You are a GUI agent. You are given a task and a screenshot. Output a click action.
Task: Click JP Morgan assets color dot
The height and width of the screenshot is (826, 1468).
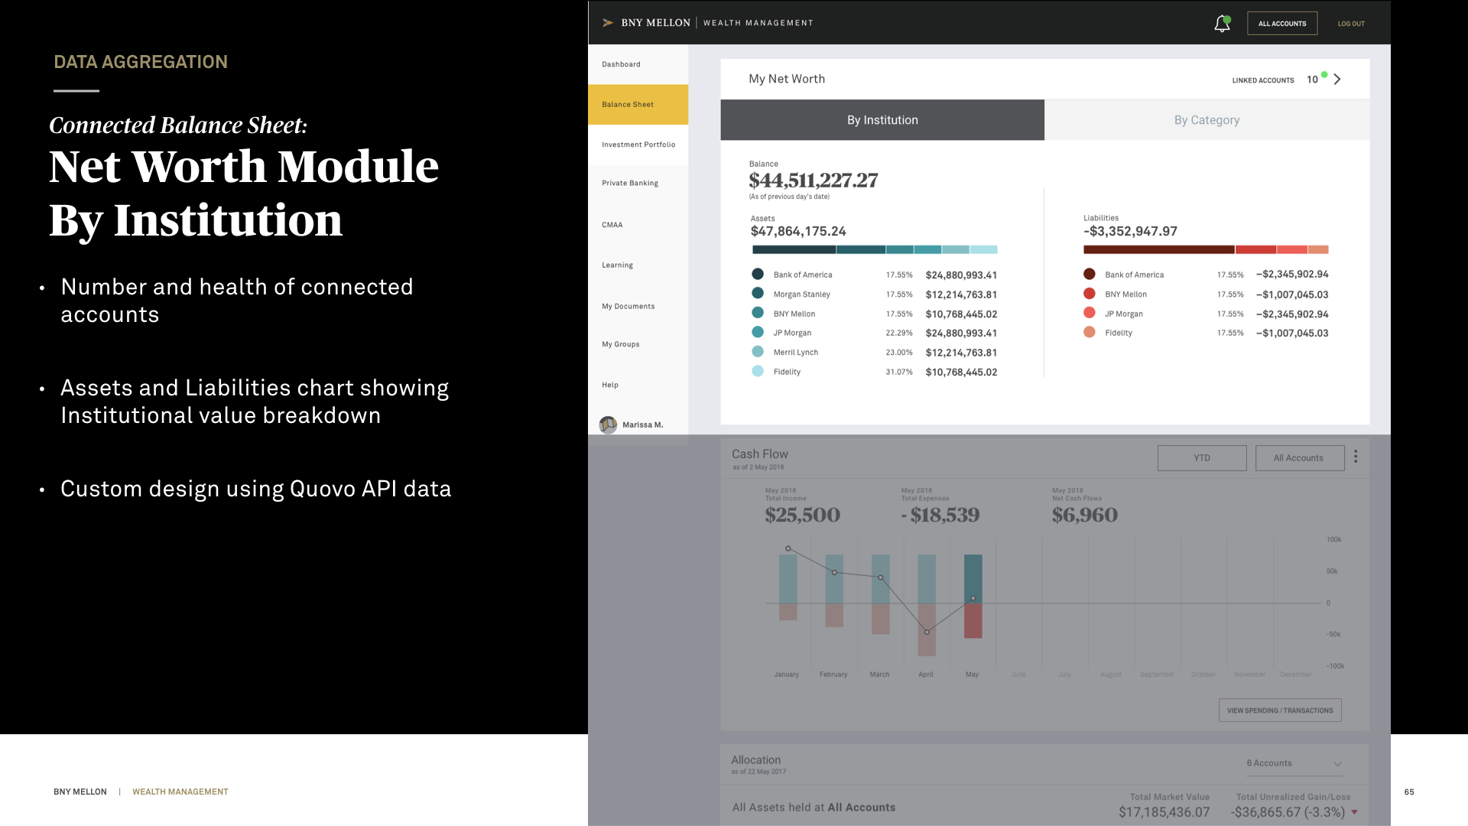pos(758,332)
